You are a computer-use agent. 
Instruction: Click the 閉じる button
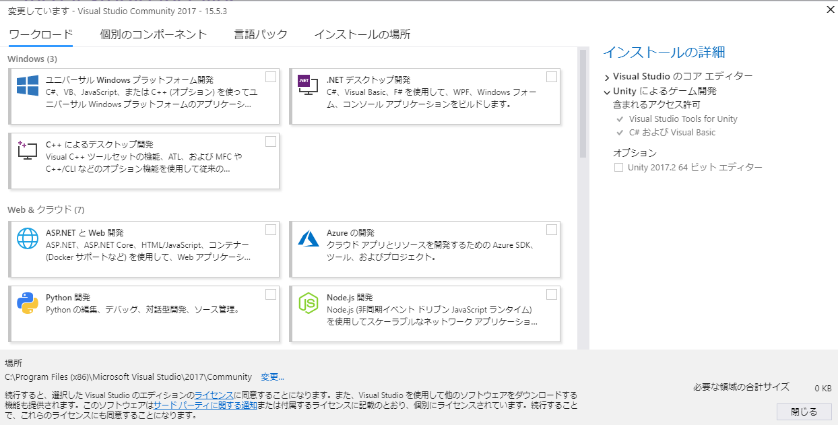(x=804, y=412)
